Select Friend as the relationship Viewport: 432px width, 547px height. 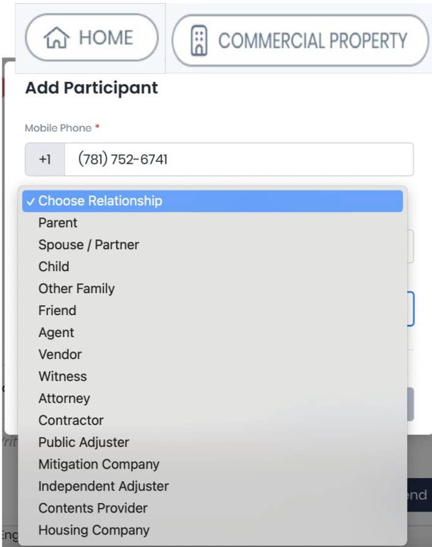[57, 311]
